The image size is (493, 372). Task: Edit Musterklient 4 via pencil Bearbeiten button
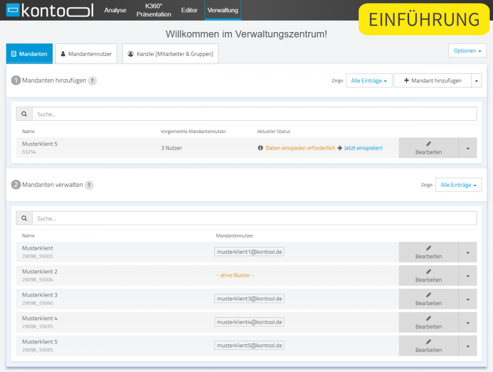(428, 322)
